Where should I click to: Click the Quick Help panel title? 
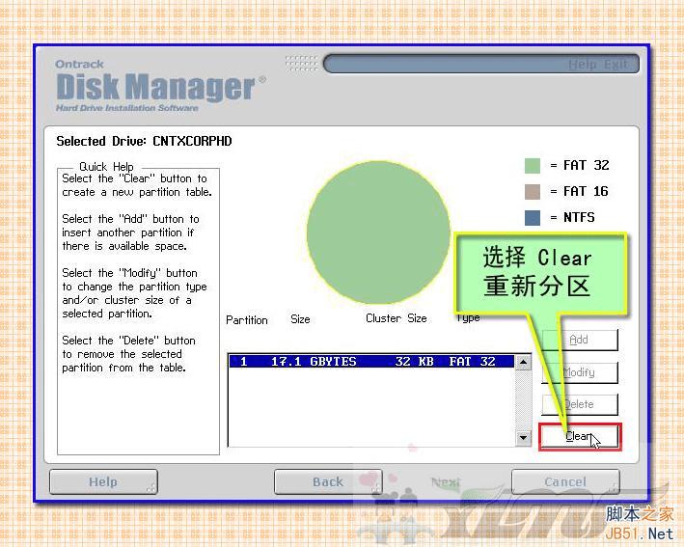(106, 167)
